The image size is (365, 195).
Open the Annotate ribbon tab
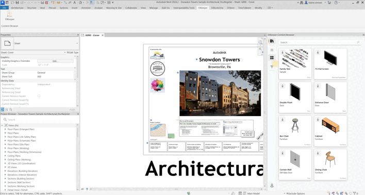86,8
